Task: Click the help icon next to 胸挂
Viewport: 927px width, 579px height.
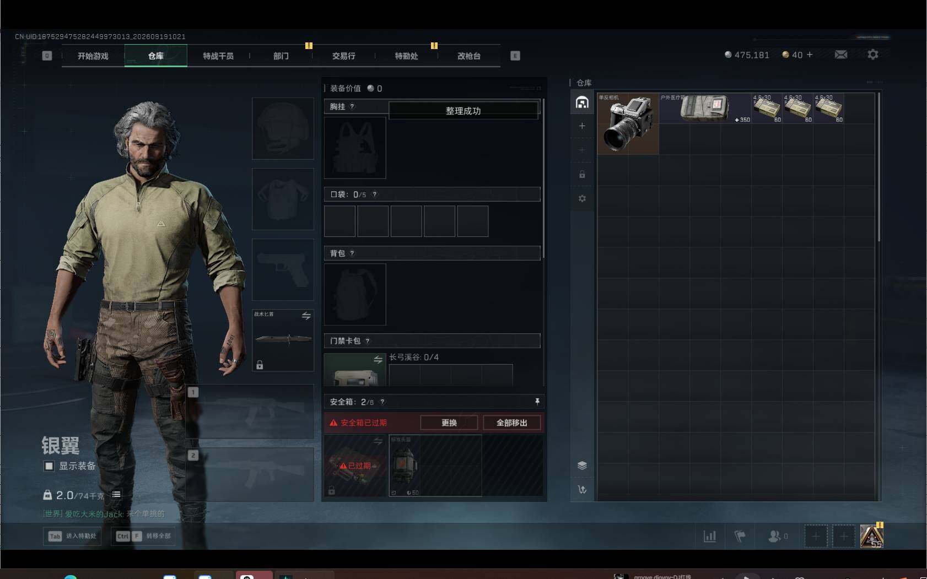Action: (352, 107)
